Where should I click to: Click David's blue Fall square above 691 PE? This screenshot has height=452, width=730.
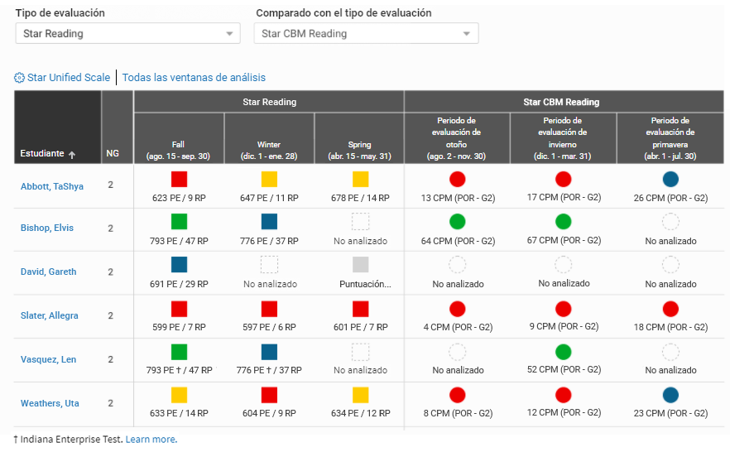[180, 264]
